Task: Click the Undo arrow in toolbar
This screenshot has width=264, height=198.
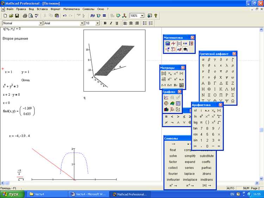Action: pyautogui.click(x=64, y=16)
